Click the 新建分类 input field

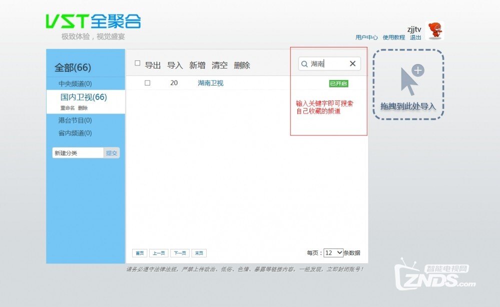coord(78,153)
